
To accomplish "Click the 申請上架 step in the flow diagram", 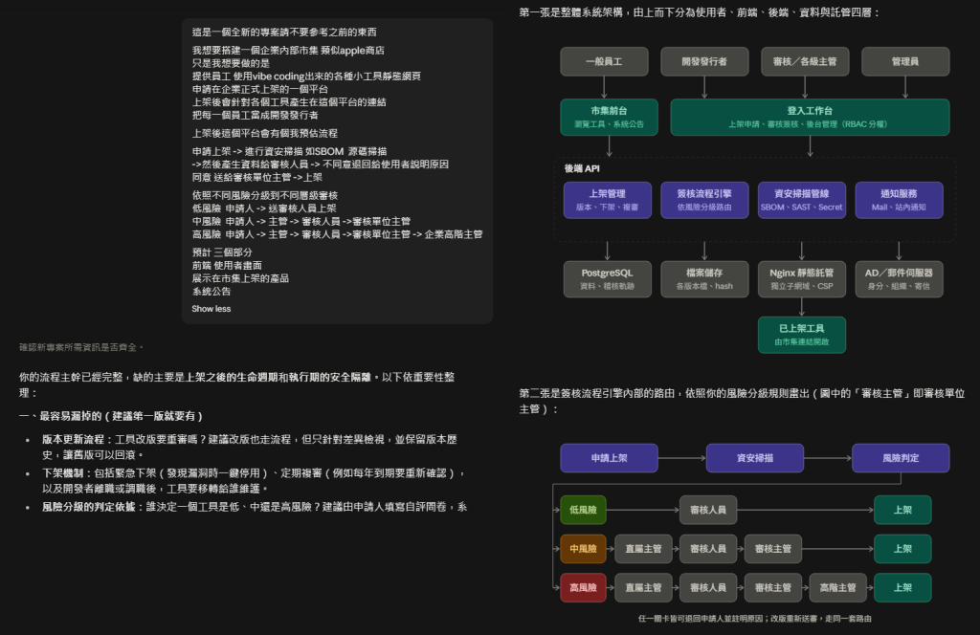I will click(609, 458).
